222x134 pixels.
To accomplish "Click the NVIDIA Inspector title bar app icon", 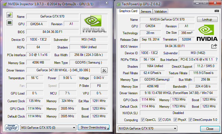I will pos(5,4).
